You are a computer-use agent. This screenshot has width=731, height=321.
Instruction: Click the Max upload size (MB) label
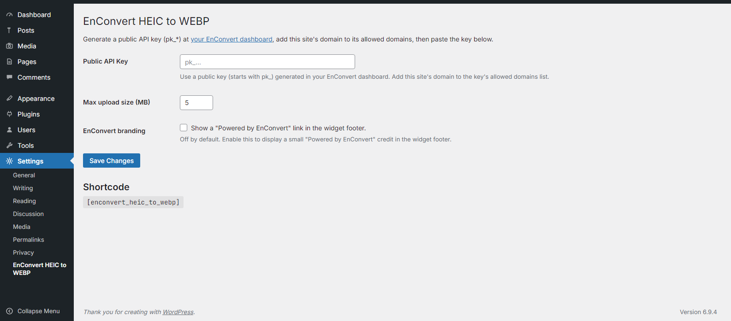[117, 102]
